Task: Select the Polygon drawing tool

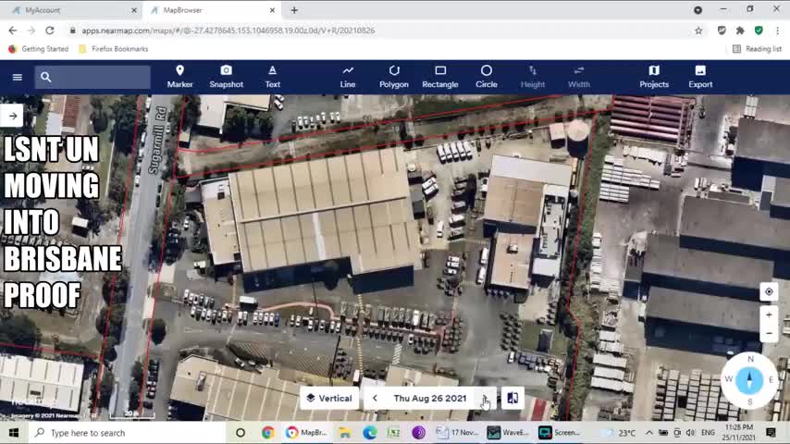Action: (394, 77)
